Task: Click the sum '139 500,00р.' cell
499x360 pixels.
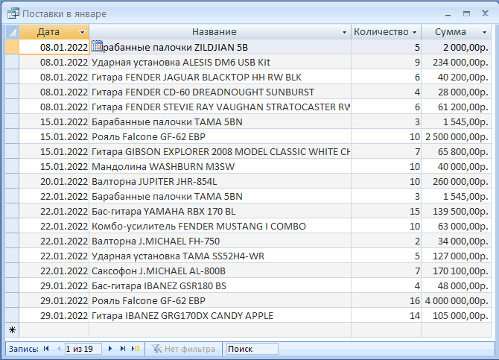Action: tap(456, 211)
